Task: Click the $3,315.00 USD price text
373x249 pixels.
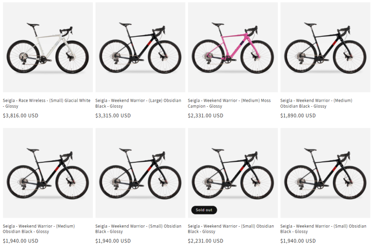Action: [x=113, y=116]
